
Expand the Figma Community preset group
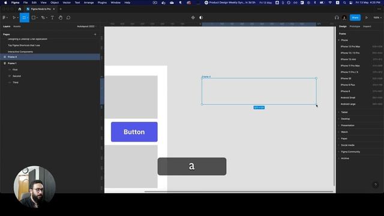(339, 152)
